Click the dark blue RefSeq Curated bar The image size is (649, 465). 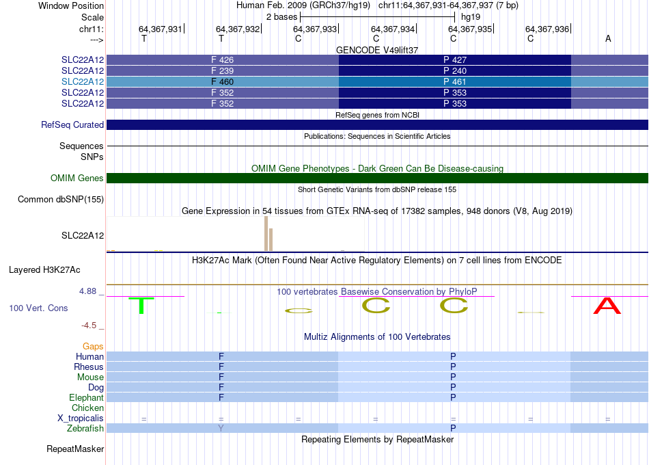pos(377,124)
